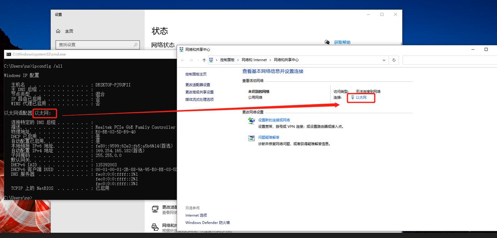This screenshot has width=497, height=238.
Task: Click physical address E0-BE-03-5D-B9-40
Action: [x=116, y=132]
